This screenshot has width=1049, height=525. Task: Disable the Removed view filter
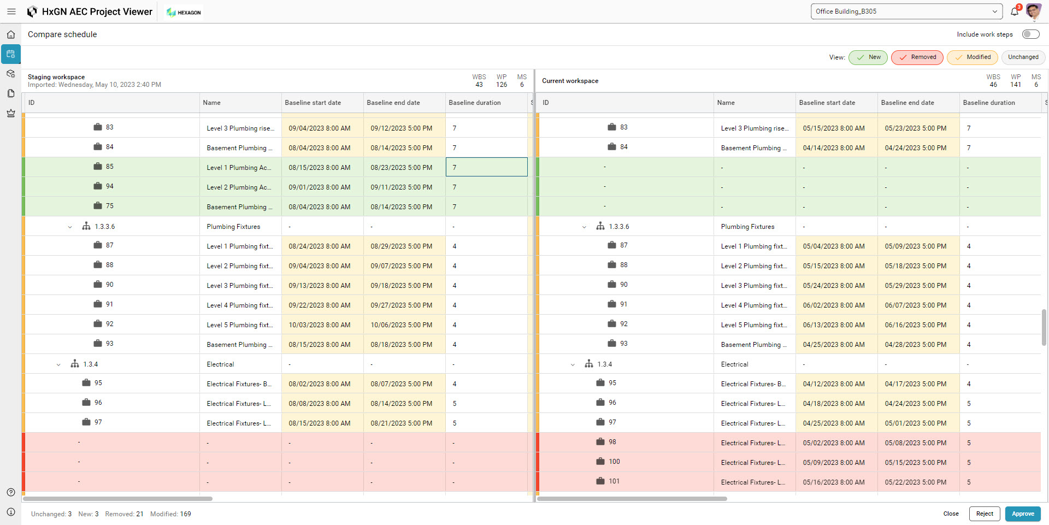click(x=917, y=57)
